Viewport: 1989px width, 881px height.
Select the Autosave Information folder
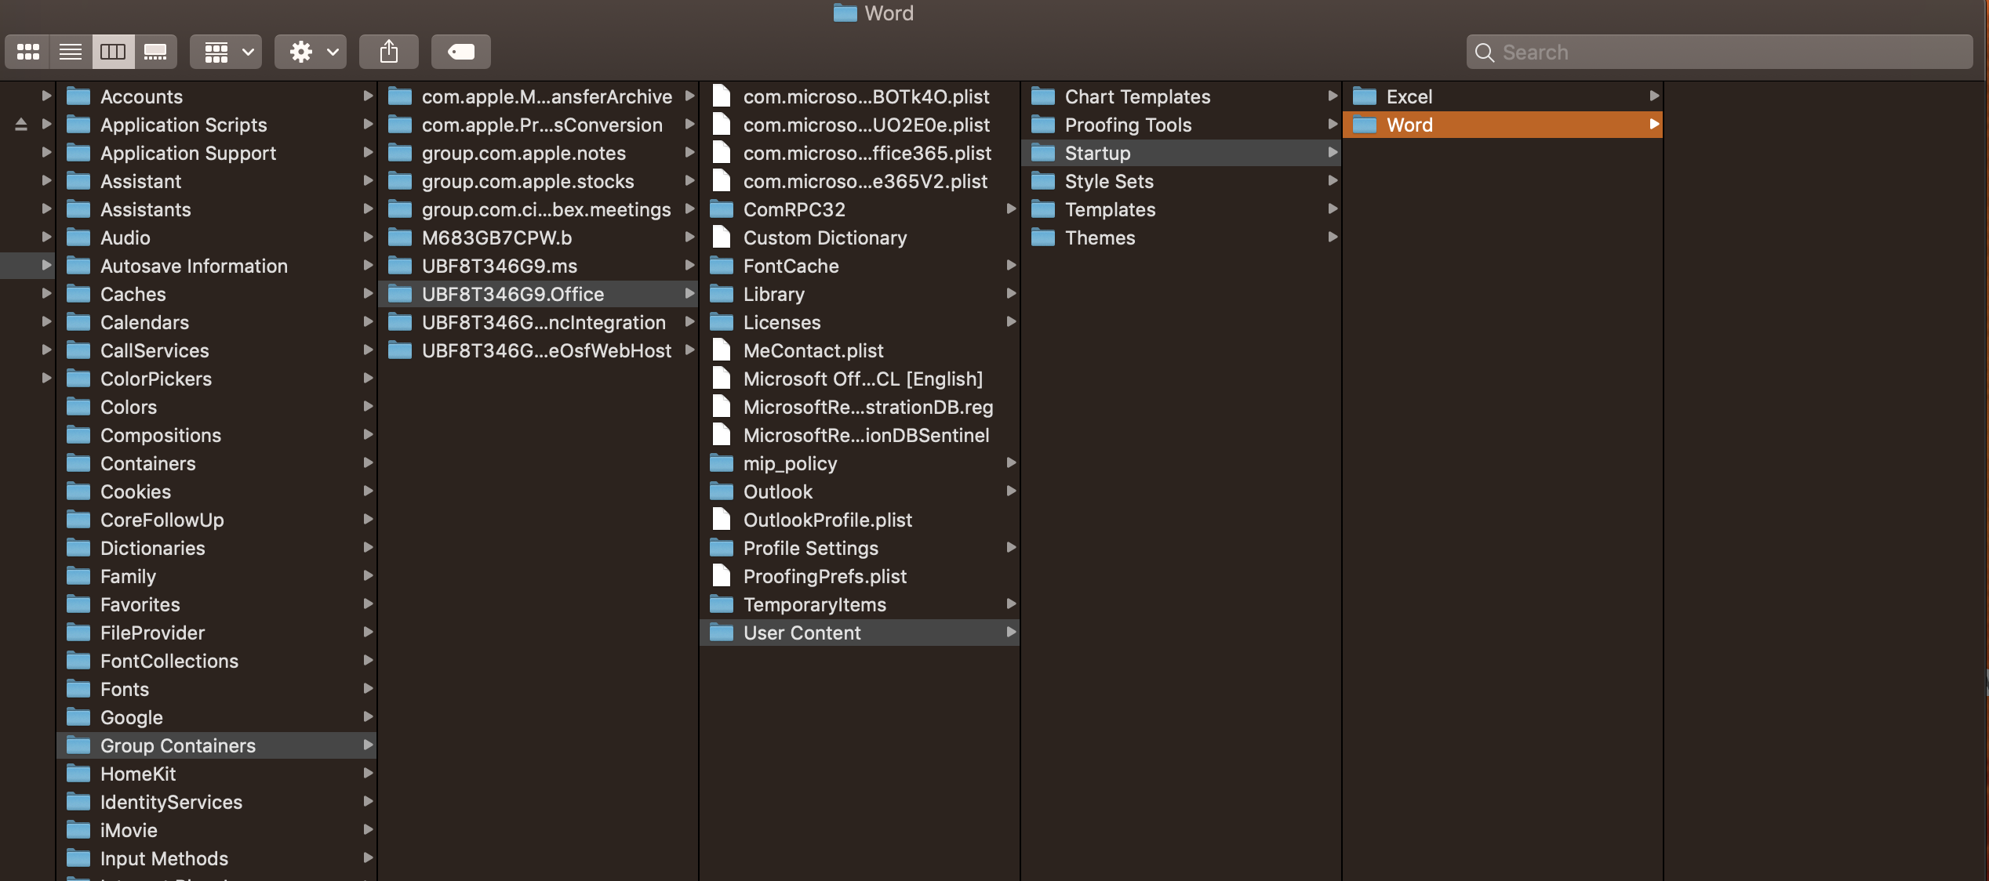tap(216, 266)
